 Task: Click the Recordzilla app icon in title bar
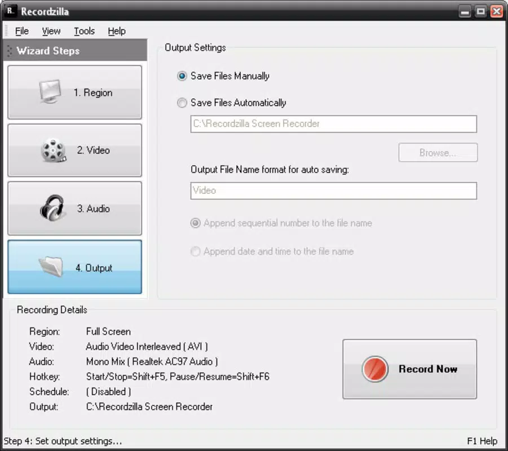(11, 11)
